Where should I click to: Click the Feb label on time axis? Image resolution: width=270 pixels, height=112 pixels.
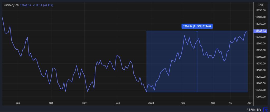pyautogui.click(x=182, y=103)
